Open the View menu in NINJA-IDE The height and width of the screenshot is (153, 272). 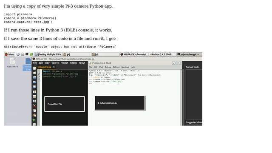click(x=47, y=63)
